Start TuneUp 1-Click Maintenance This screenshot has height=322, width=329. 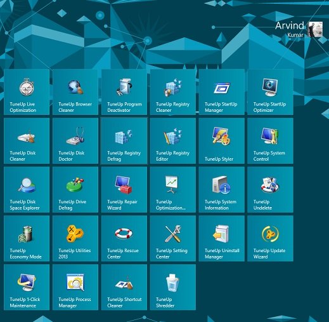click(x=27, y=287)
